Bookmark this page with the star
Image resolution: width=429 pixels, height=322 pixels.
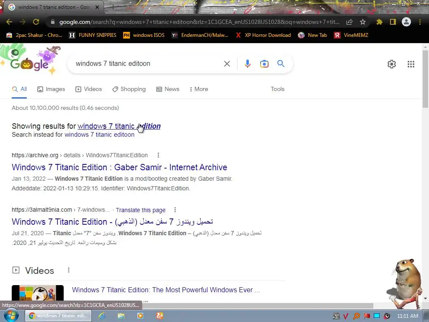(x=363, y=22)
